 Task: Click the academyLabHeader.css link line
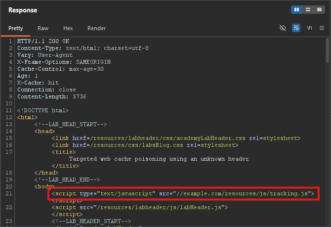pyautogui.click(x=176, y=138)
